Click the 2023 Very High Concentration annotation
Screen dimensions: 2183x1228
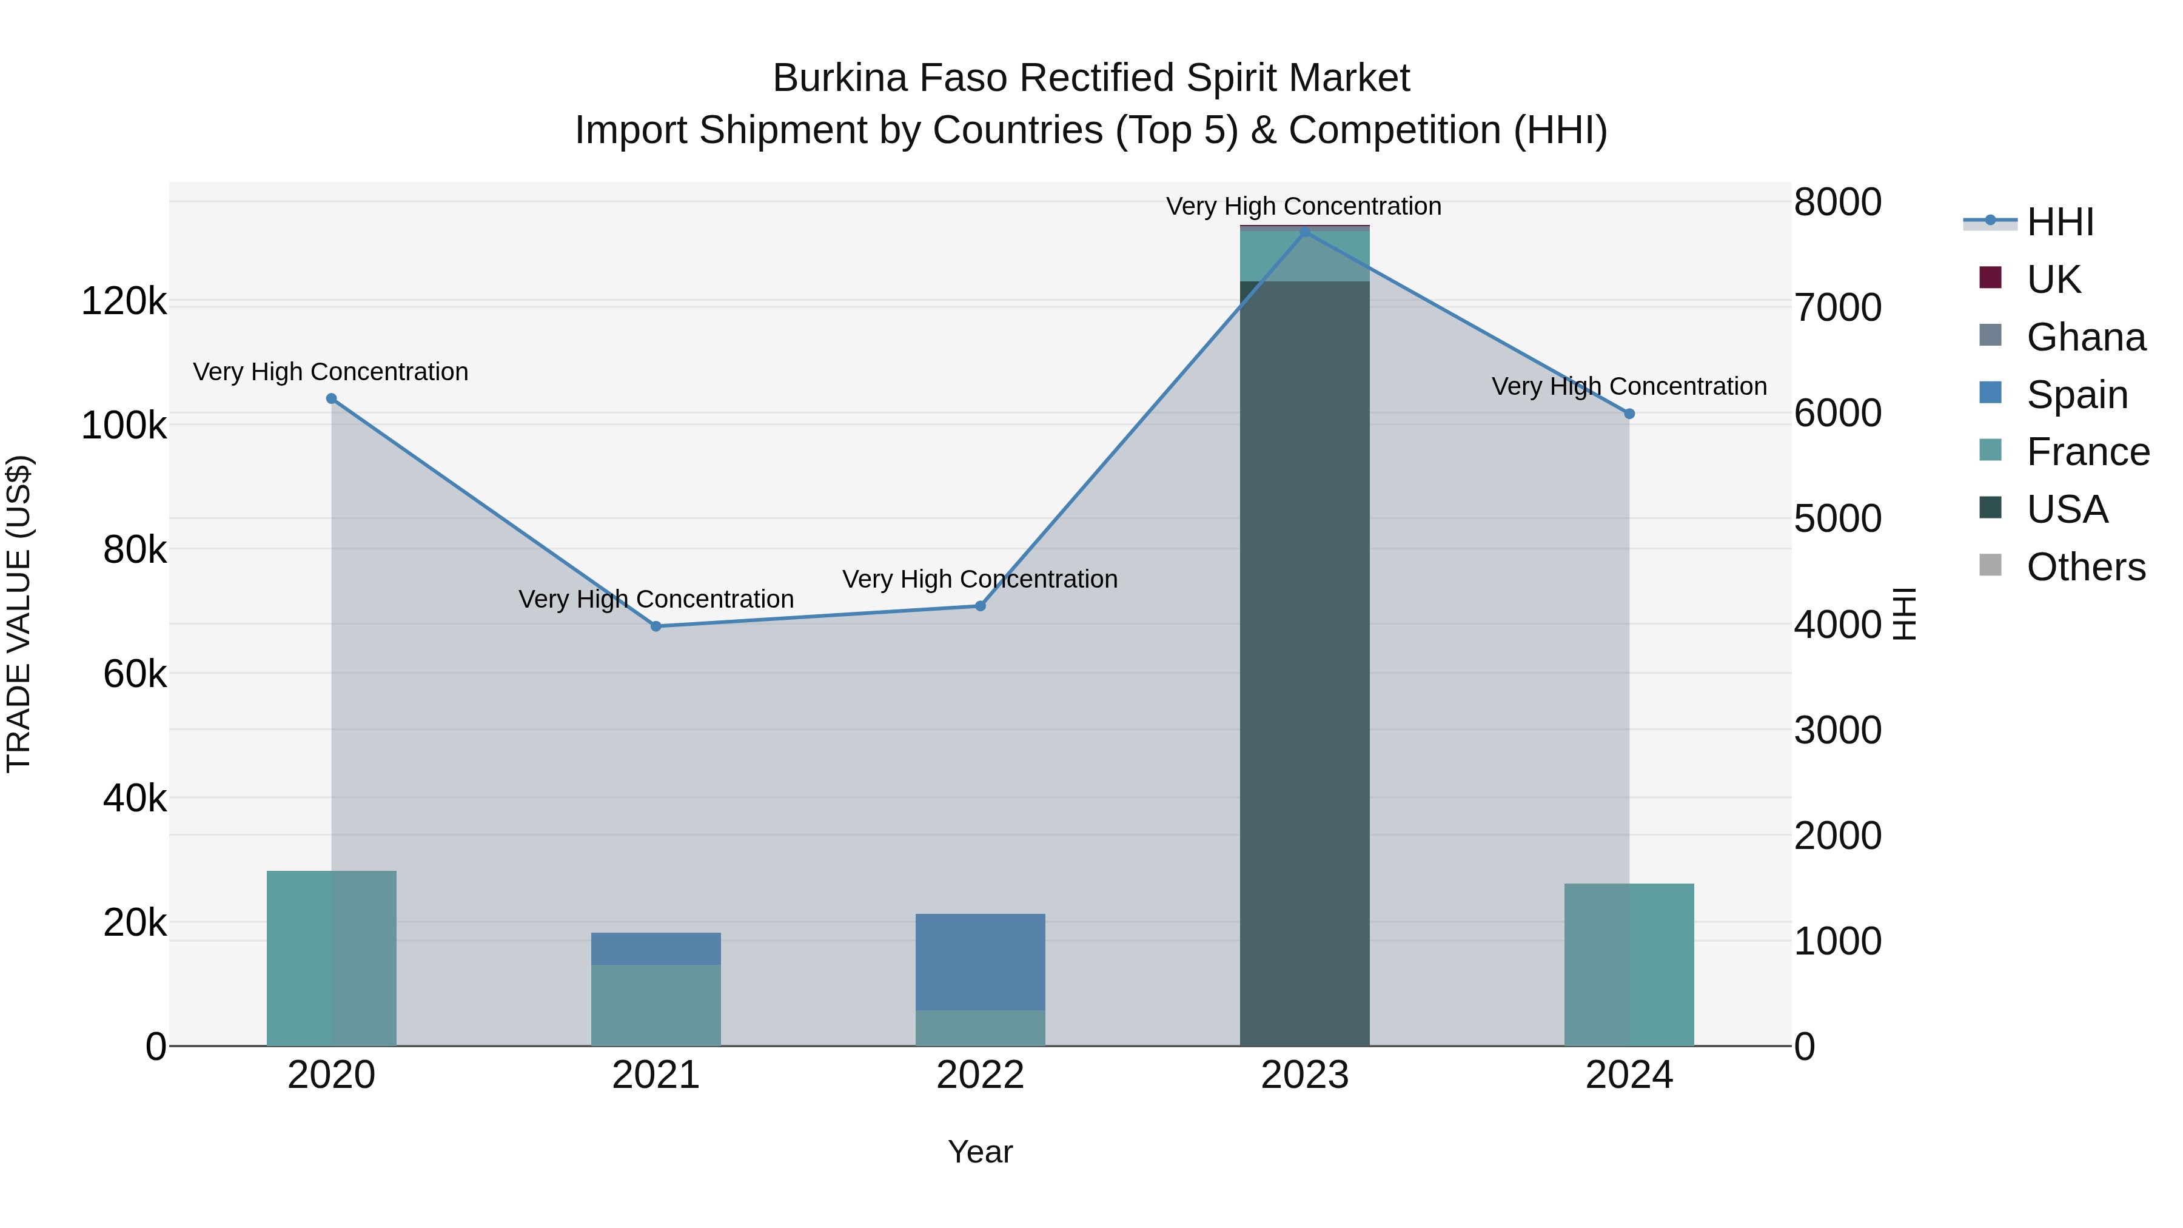1304,206
